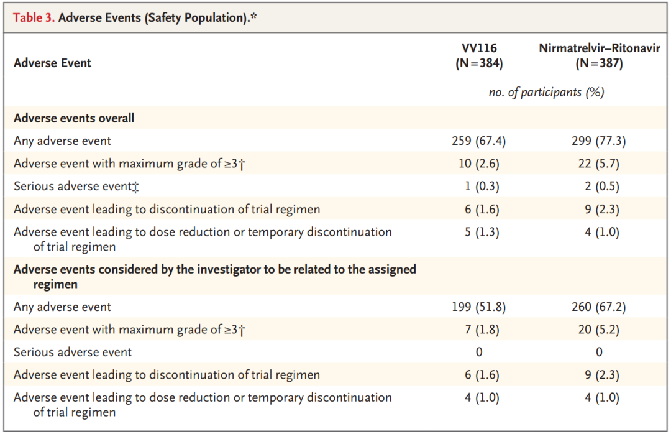
Task: Click the 2 (0.5) value
Action: coord(599,187)
